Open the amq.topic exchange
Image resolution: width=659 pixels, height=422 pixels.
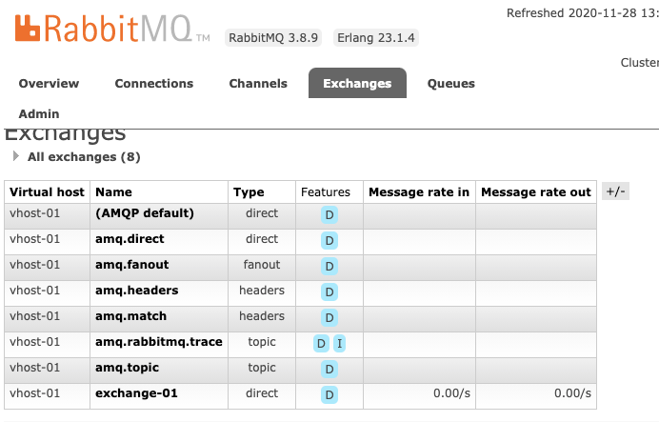coord(127,368)
